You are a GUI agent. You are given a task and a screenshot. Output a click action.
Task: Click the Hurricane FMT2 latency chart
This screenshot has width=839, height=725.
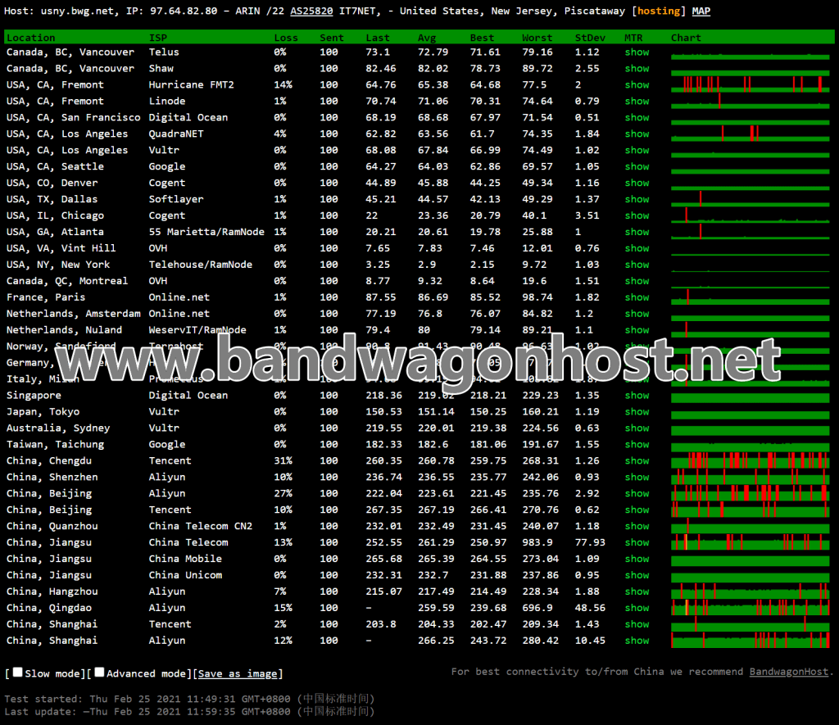751,84
